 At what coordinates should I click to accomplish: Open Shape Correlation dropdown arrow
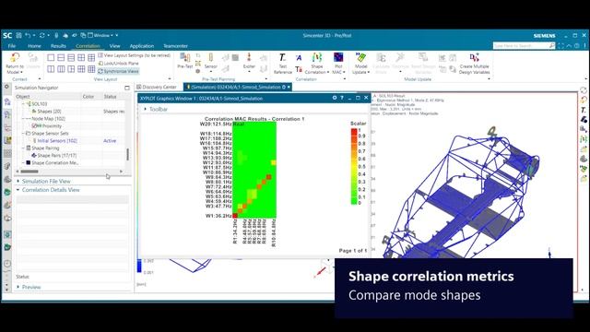tap(328, 72)
